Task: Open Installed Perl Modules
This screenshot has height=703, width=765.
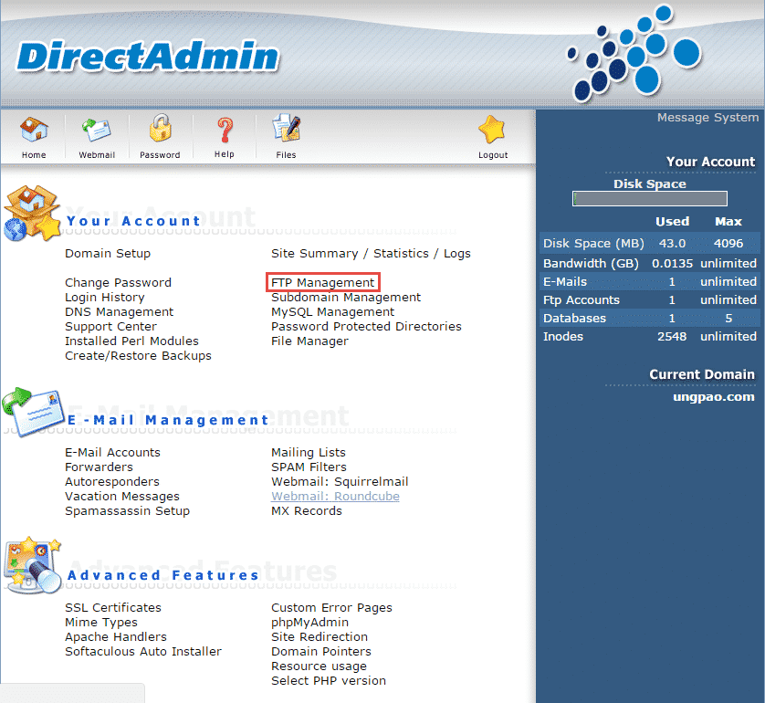Action: point(131,341)
